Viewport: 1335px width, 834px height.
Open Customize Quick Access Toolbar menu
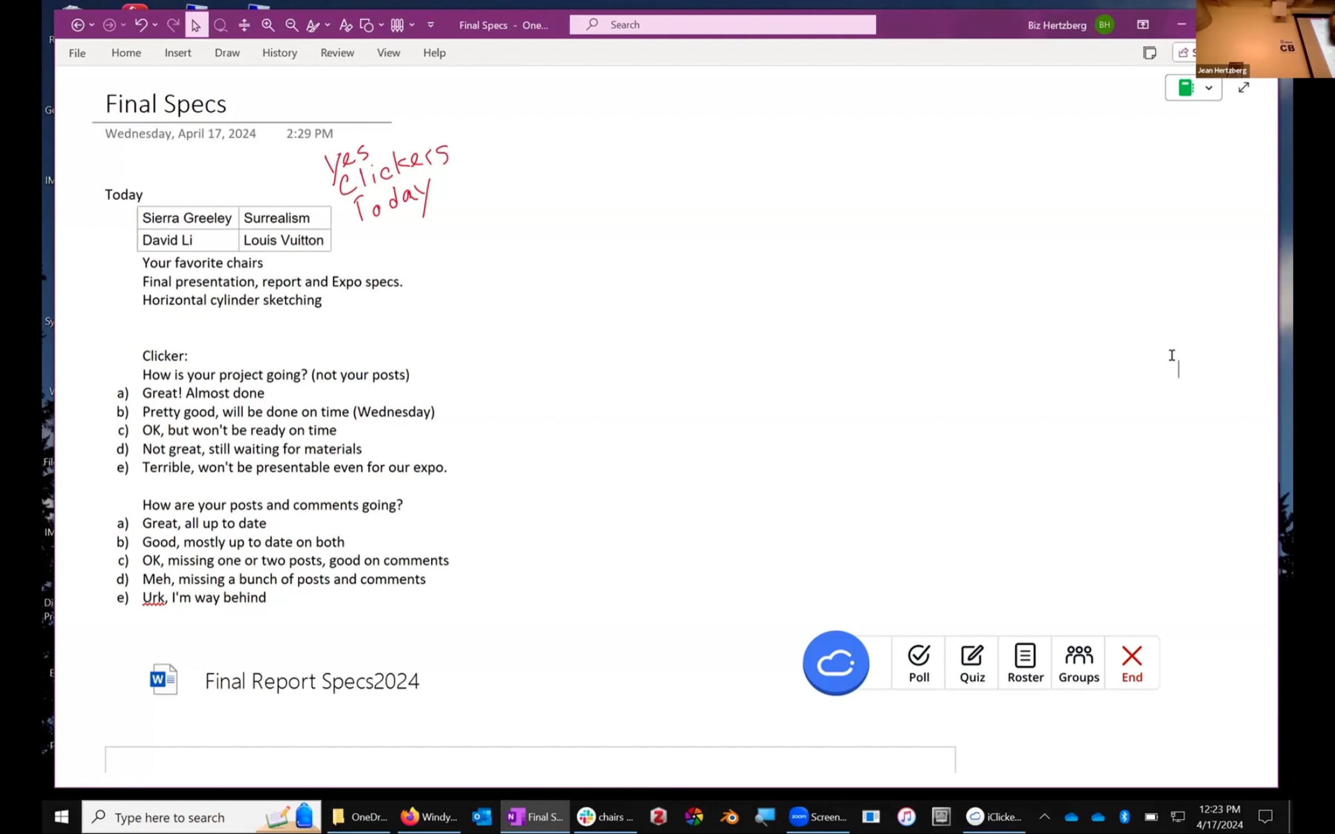431,25
